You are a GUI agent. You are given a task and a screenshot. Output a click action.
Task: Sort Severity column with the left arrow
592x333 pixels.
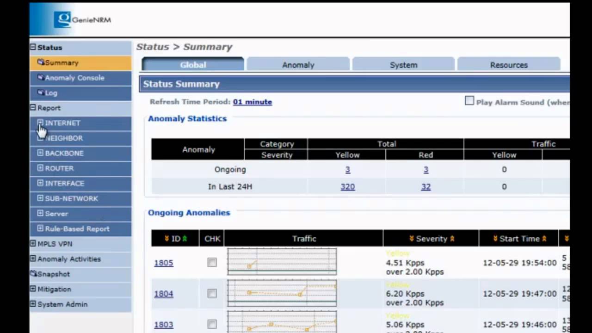411,239
